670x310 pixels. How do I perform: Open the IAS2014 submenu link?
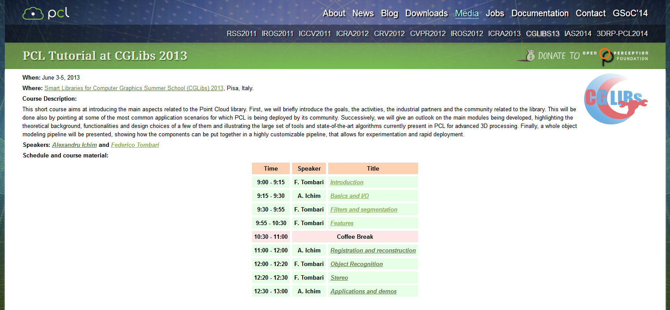tap(578, 33)
